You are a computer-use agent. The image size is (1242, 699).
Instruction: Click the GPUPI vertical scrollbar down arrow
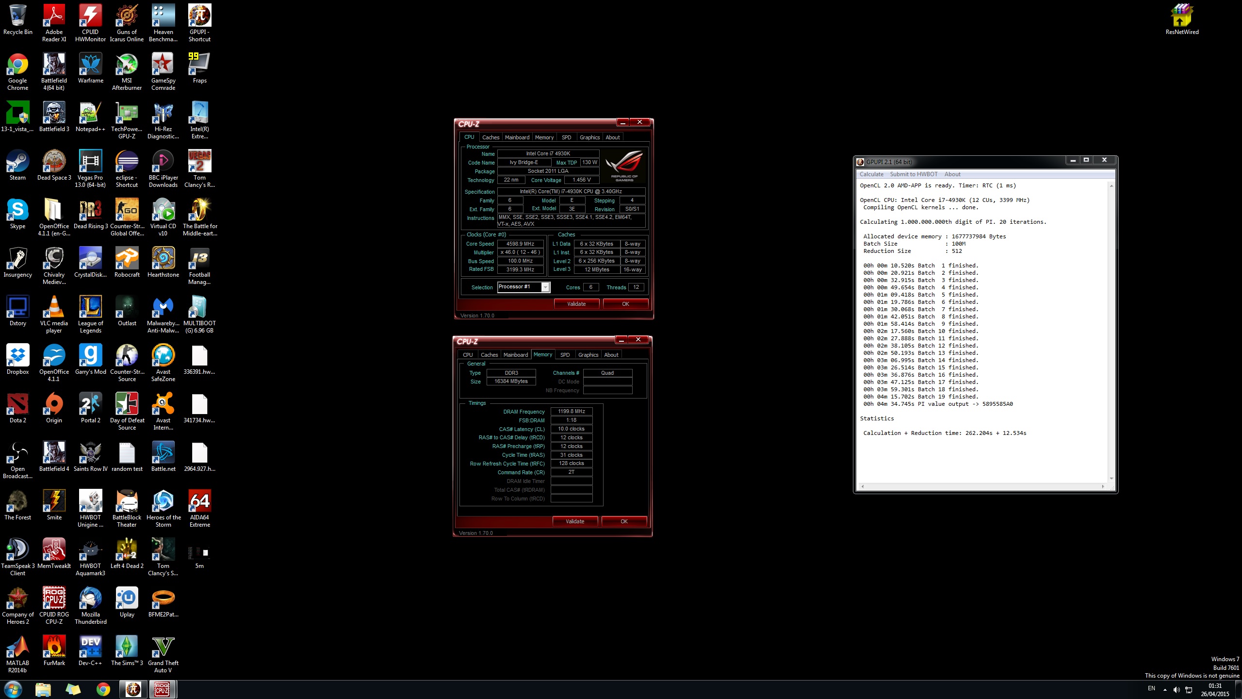point(1111,479)
